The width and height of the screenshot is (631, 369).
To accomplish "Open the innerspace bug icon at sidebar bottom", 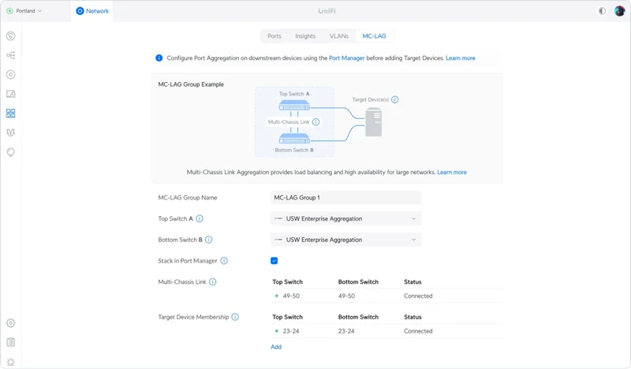I will coord(11,362).
